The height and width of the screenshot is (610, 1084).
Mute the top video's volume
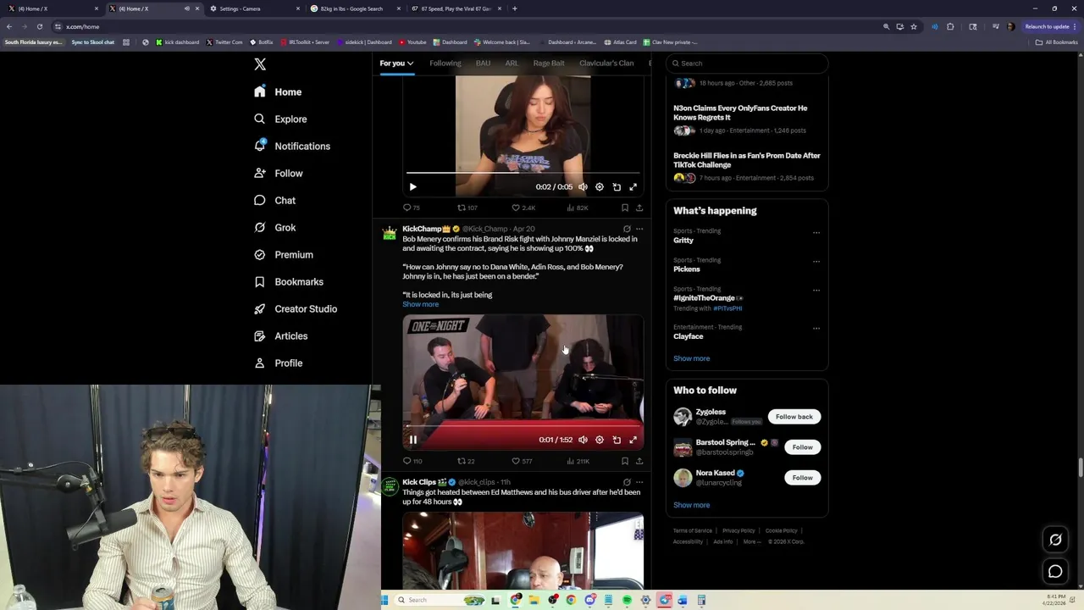click(x=583, y=187)
